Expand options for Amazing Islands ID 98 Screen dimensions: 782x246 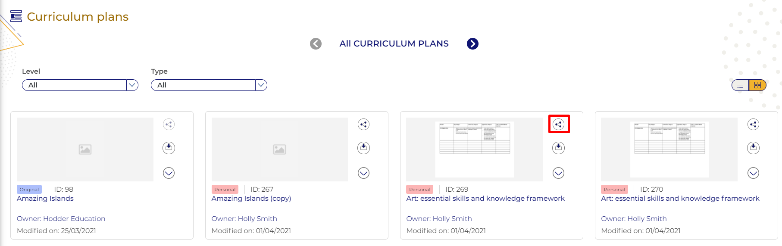[169, 173]
